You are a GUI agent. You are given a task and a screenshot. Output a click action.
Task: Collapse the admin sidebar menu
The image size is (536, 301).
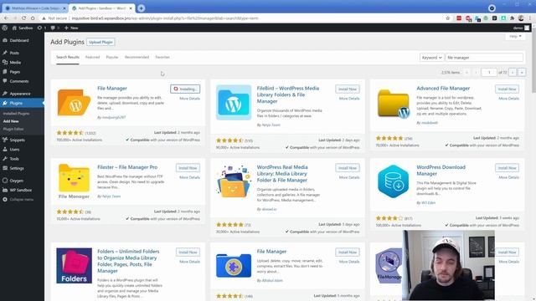tap(21, 199)
